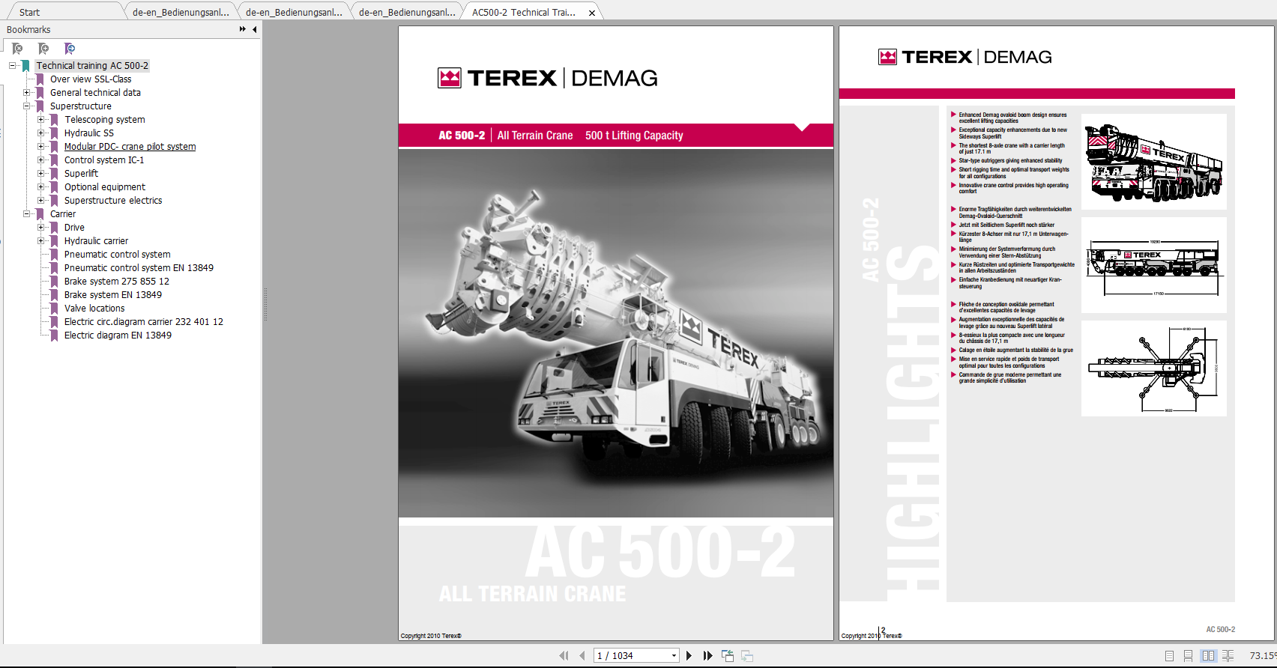
Task: Switch to the third de-en_Bedienungsanl tab
Action: point(407,12)
